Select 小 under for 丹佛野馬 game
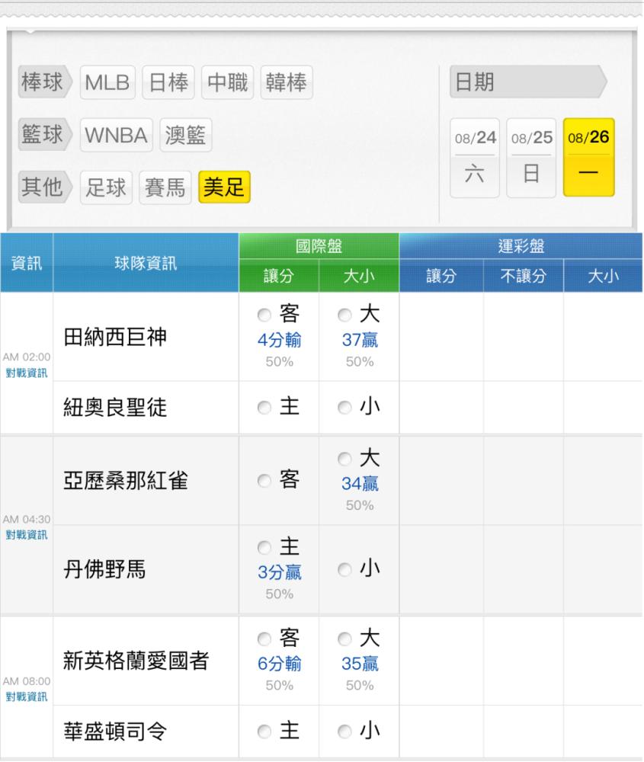 point(344,569)
